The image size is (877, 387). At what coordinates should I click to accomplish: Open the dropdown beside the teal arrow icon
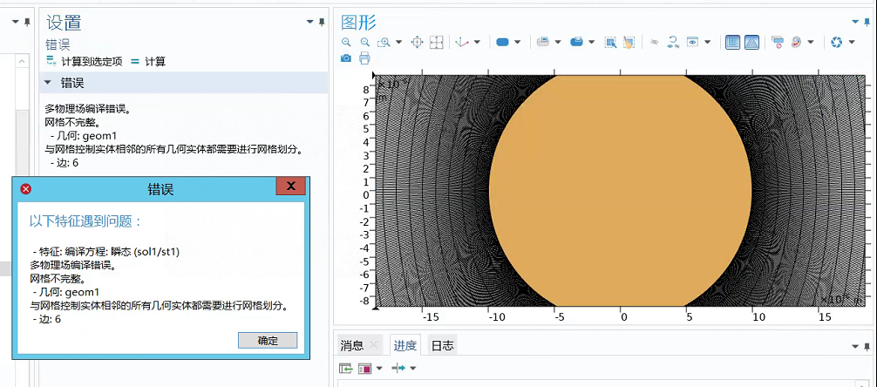[x=413, y=368]
